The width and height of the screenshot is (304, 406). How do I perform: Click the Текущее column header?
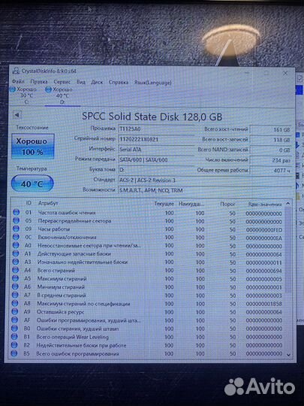[164, 204]
